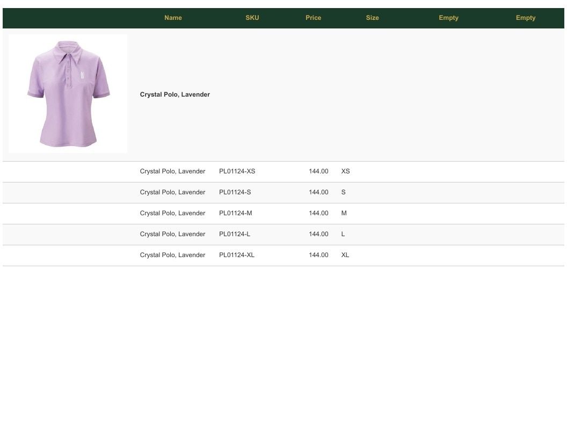Click the name cell in the PL01124-L row
The height and width of the screenshot is (438, 567).
pos(172,234)
